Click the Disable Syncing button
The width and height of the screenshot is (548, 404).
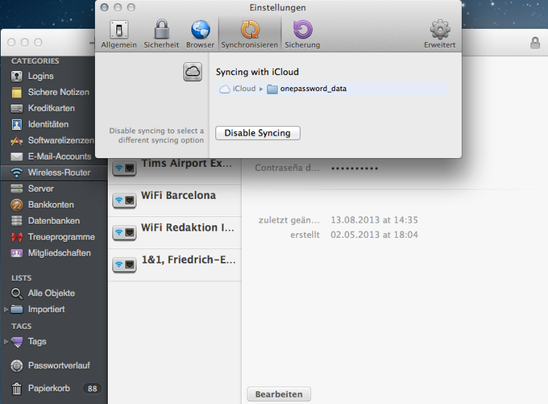pyautogui.click(x=258, y=133)
